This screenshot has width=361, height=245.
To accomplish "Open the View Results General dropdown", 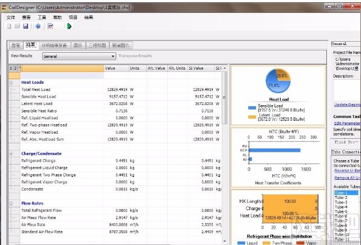I will tap(79, 56).
